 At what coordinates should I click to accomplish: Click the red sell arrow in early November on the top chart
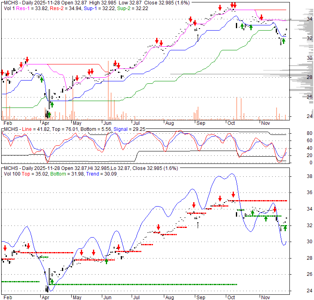pyautogui.click(x=261, y=17)
